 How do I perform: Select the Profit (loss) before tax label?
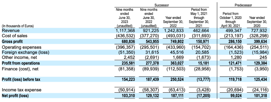pyautogui.click(x=21, y=79)
